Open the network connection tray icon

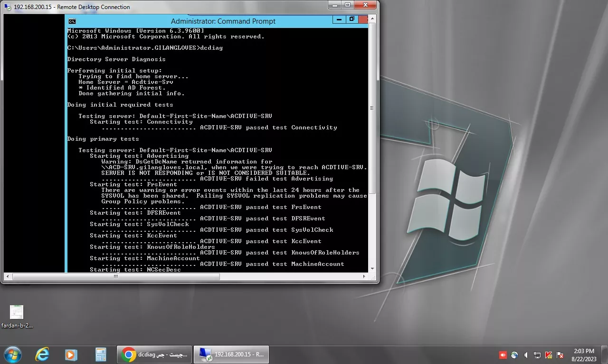(537, 355)
